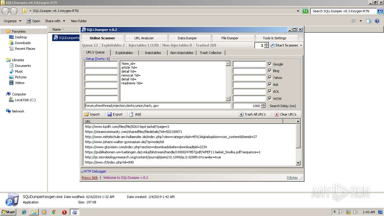Click the dorks list scrollbar down arrow
Viewport: 384px width, 216px height.
tap(228, 99)
